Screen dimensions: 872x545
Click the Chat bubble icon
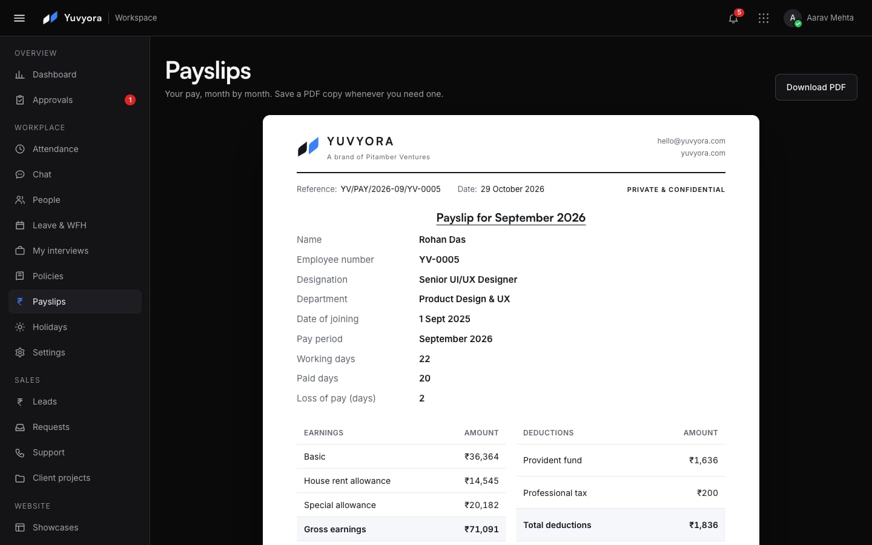pos(20,174)
